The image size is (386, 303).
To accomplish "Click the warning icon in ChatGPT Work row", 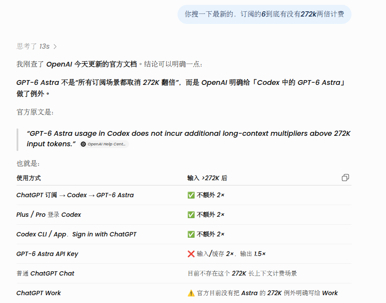I will [x=191, y=293].
